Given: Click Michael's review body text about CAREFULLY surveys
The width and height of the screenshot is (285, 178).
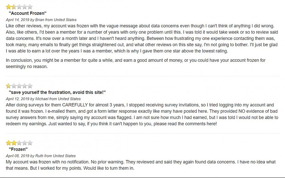Looking at the screenshot, I should click(142, 114).
